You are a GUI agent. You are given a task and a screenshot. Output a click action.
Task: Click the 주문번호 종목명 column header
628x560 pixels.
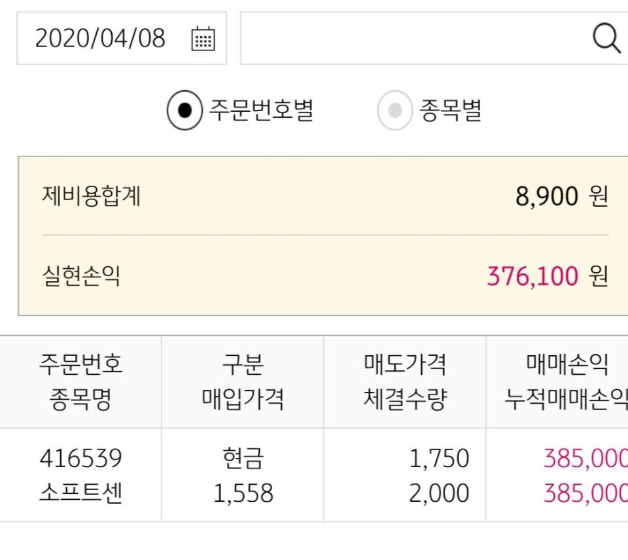click(x=80, y=381)
